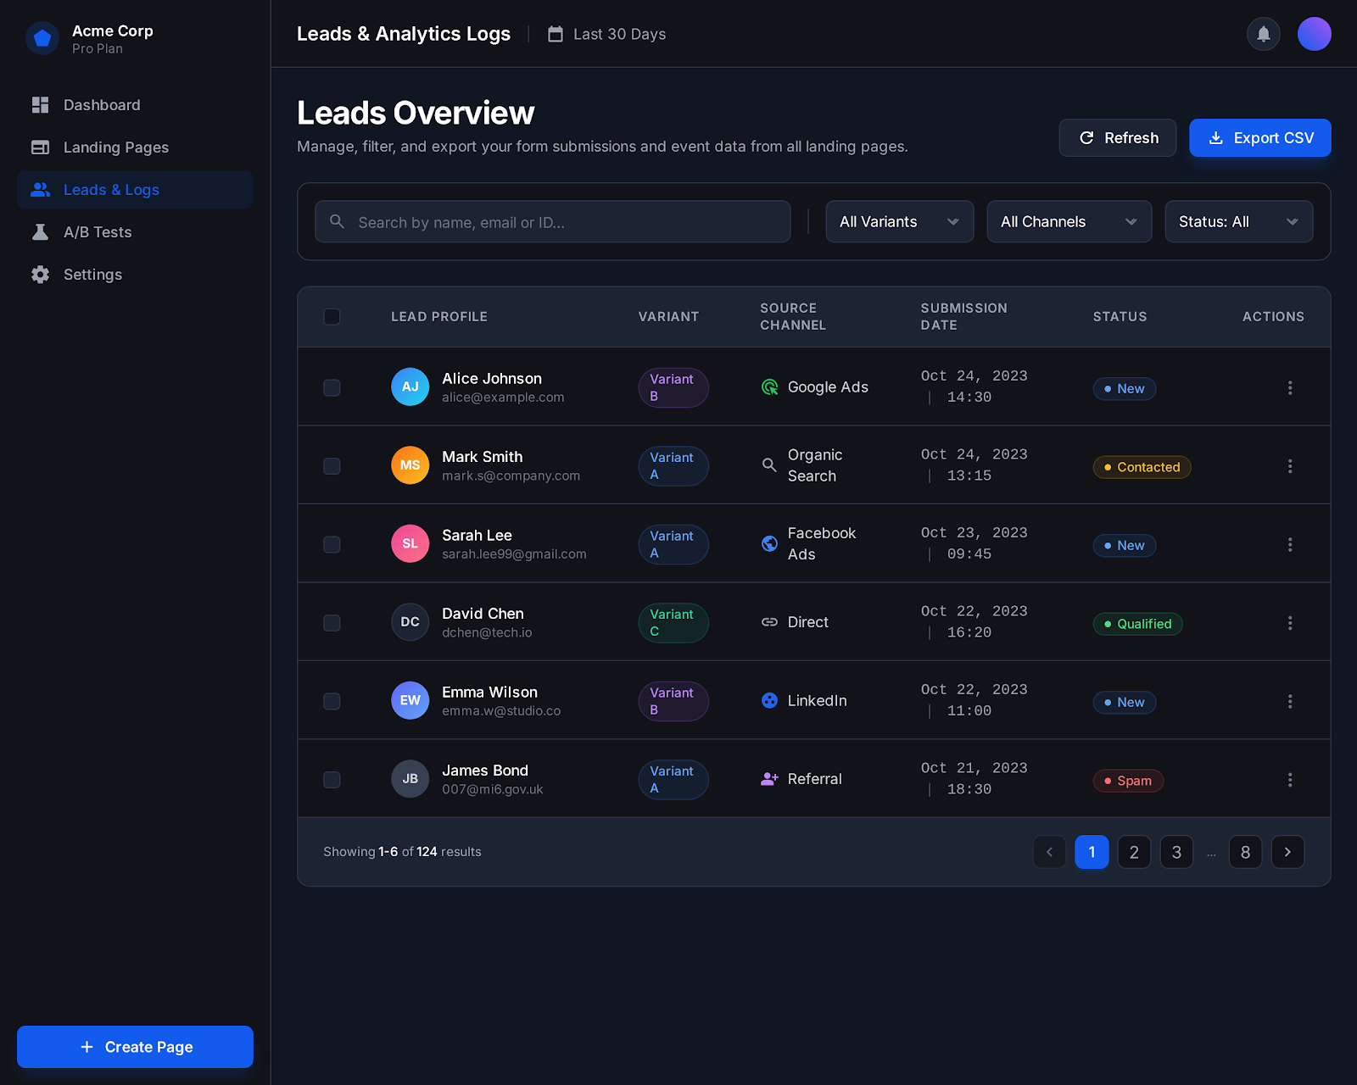Screen dimensions: 1357x1085
Task: Open the Status: All dropdown
Action: (1238, 222)
